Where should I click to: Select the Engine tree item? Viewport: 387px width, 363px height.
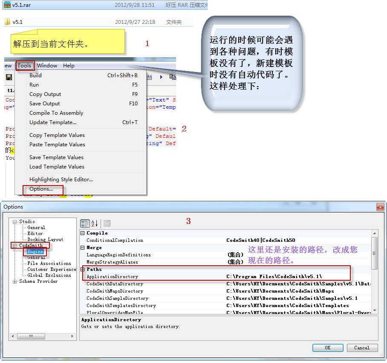point(35,251)
